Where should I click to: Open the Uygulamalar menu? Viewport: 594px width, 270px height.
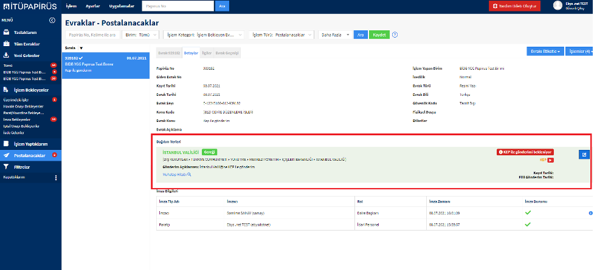[x=122, y=6]
